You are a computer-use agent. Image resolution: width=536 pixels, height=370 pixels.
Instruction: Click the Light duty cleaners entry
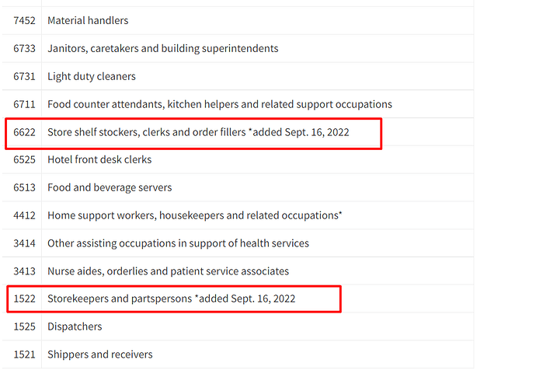pyautogui.click(x=92, y=76)
